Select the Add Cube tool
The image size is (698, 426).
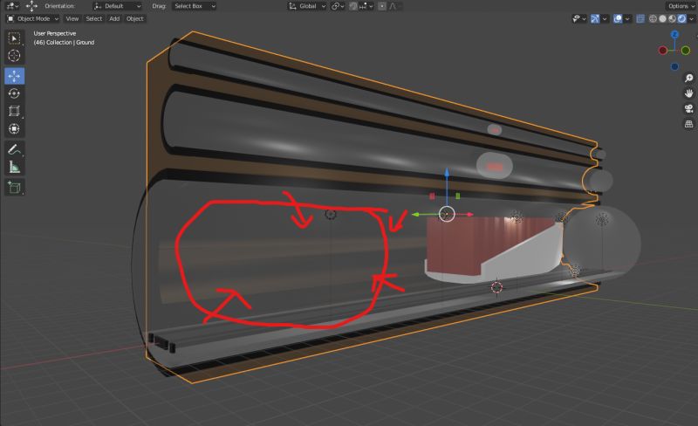pyautogui.click(x=14, y=187)
